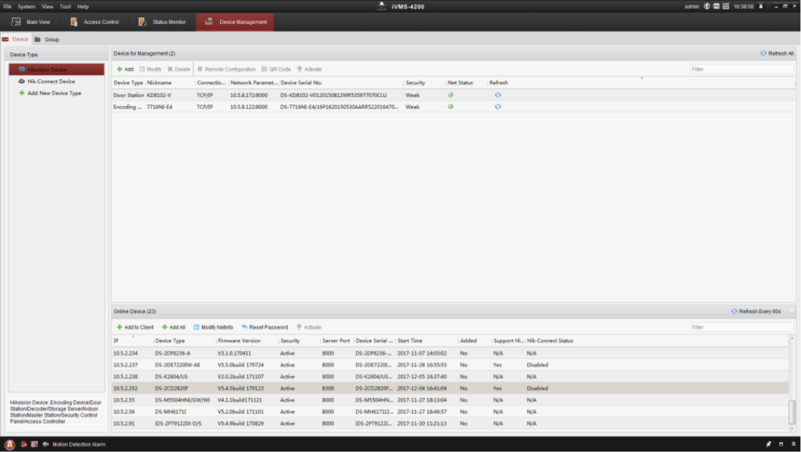This screenshot has height=452, width=801.
Task: Click the pin icon in bottom status bar
Action: click(x=769, y=444)
